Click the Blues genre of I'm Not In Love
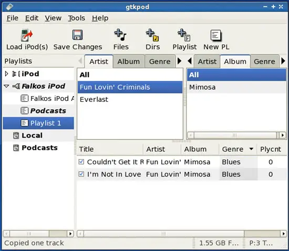This screenshot has height=251, width=289. click(231, 174)
